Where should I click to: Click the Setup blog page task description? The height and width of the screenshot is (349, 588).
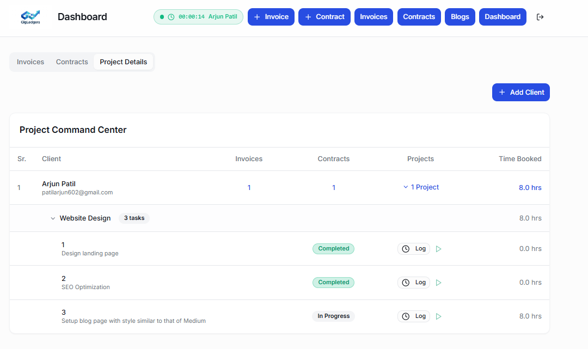[x=133, y=321]
